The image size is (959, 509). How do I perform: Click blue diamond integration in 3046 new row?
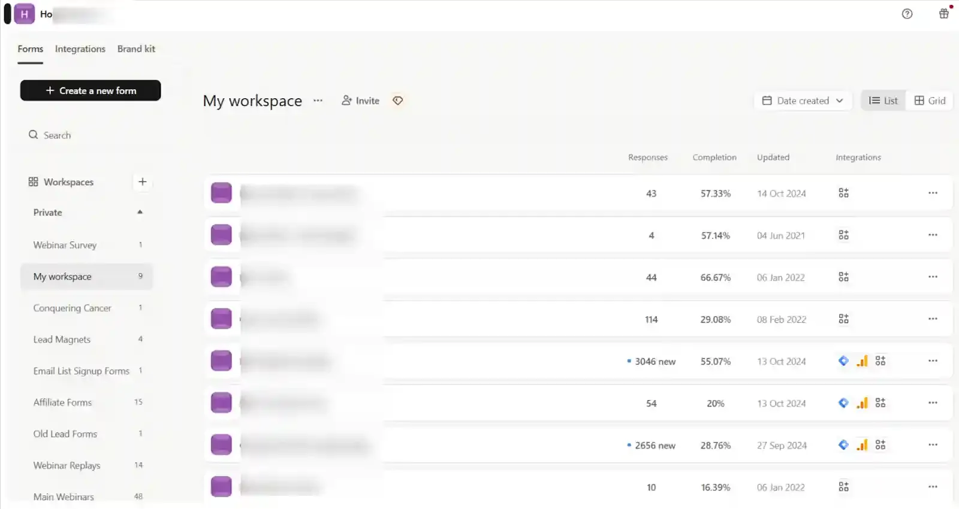(x=843, y=360)
